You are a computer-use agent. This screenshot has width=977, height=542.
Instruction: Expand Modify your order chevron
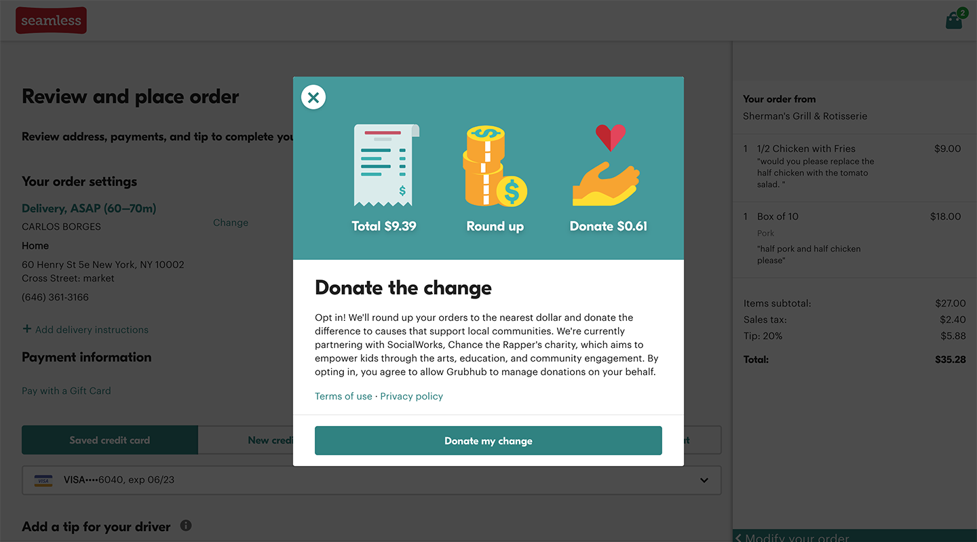coord(739,538)
